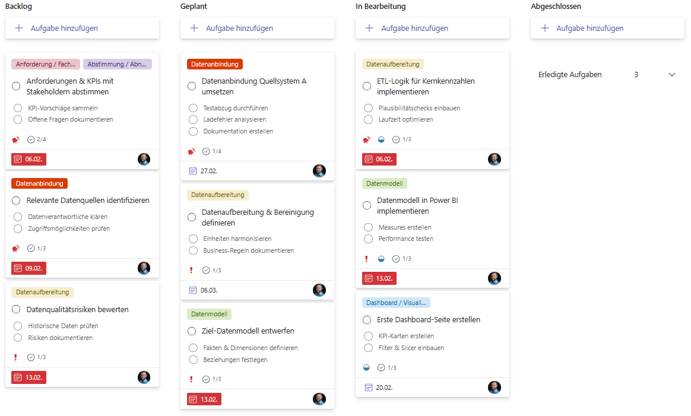691x416 pixels.
Task: Click the in-progress half-circle icon on ETL-Logik card
Action: [382, 139]
